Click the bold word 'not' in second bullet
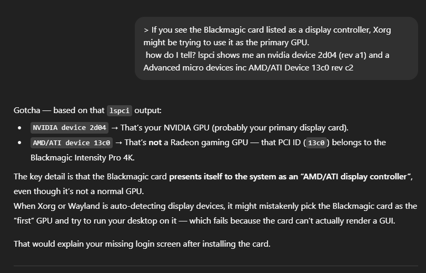This screenshot has width=426, height=273. [x=155, y=143]
